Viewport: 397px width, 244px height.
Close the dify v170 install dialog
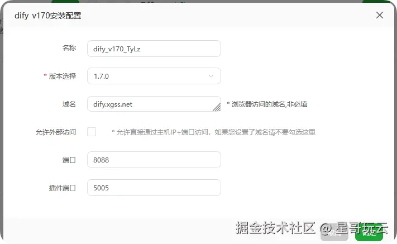pos(379,15)
